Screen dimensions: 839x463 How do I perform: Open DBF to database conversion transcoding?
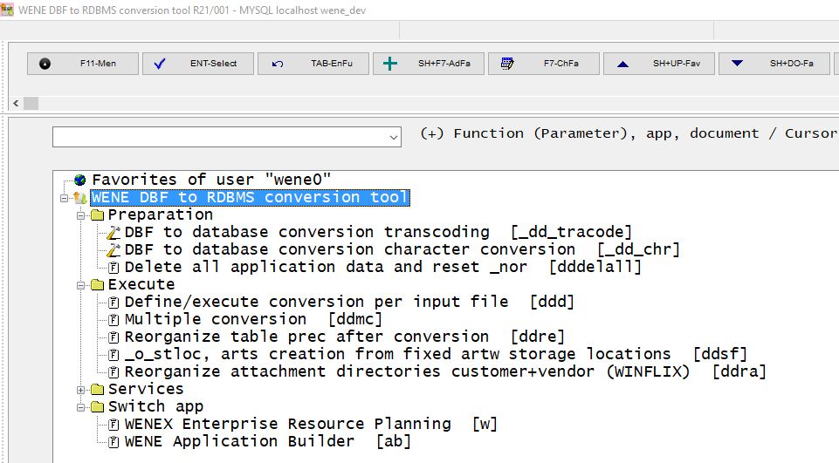pos(378,232)
